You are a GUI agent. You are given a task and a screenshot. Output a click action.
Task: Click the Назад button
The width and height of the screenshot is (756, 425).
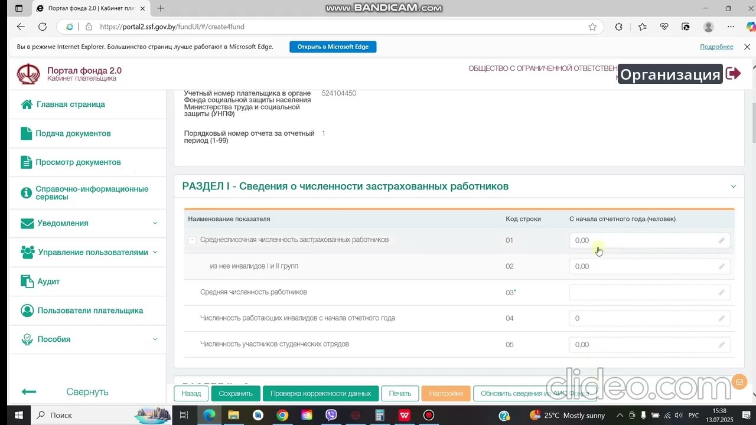[191, 394]
